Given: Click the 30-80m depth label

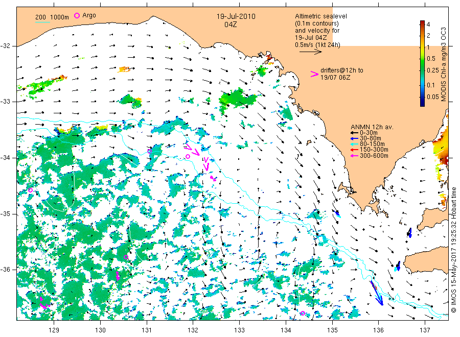Looking at the screenshot, I should (370, 138).
